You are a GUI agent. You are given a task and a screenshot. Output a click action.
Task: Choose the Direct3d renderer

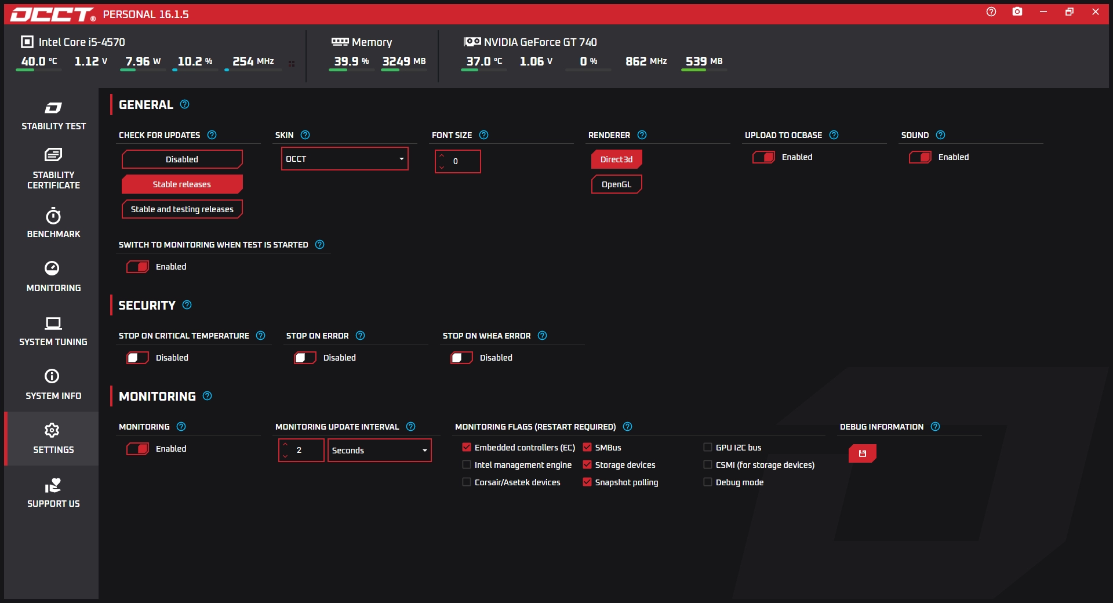[617, 159]
